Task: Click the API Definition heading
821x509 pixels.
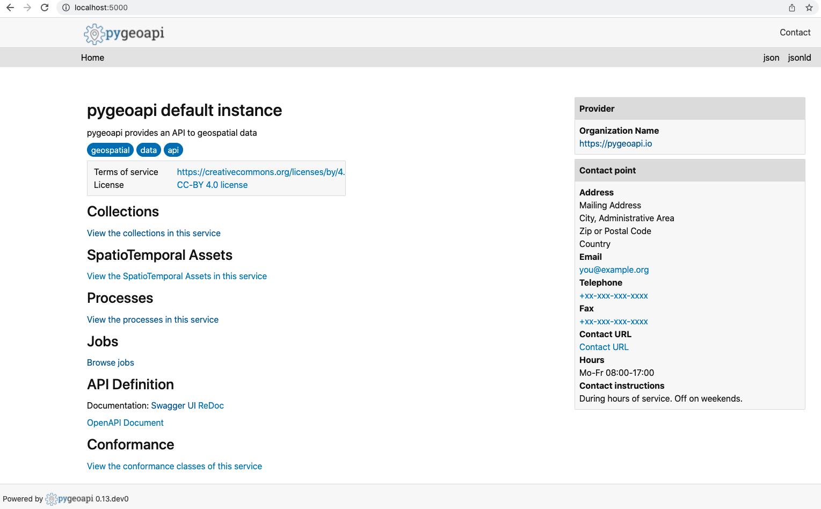Action: 130,384
